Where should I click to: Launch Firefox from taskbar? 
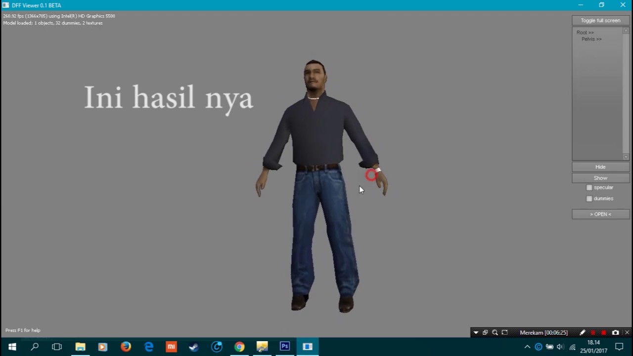[126, 347]
